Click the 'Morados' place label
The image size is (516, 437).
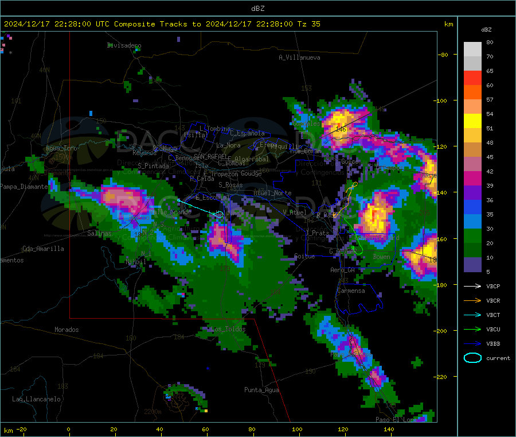(67, 330)
